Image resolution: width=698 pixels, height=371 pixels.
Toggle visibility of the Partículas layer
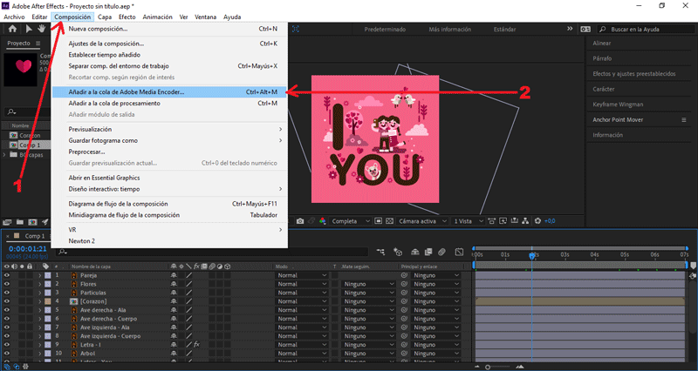coord(7,293)
